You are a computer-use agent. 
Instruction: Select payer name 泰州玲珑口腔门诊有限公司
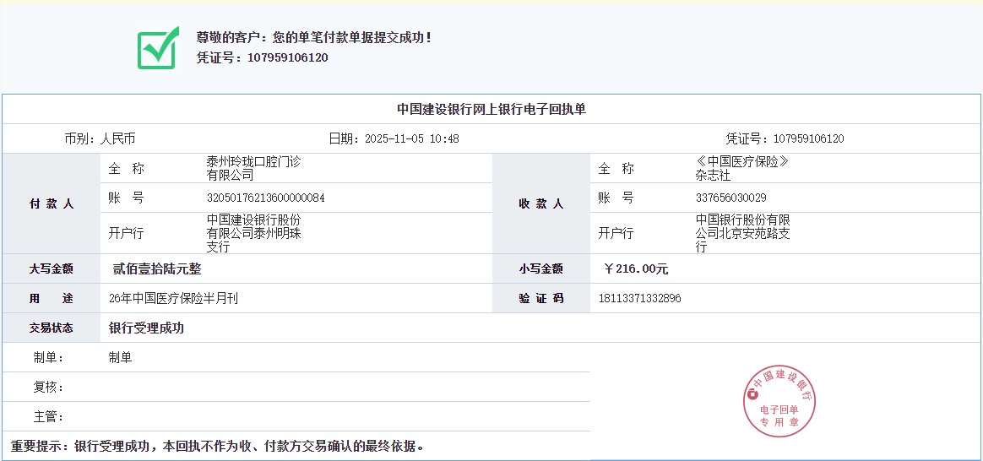click(x=253, y=168)
